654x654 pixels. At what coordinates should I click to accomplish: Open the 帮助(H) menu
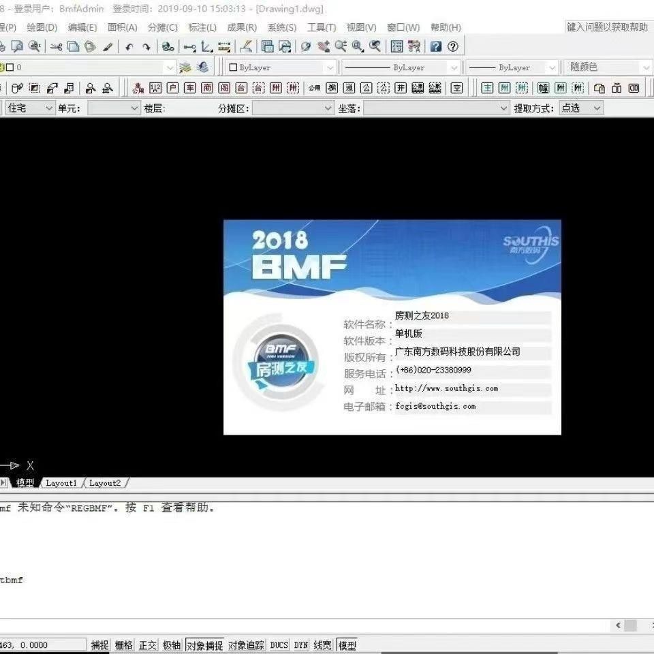pos(446,27)
